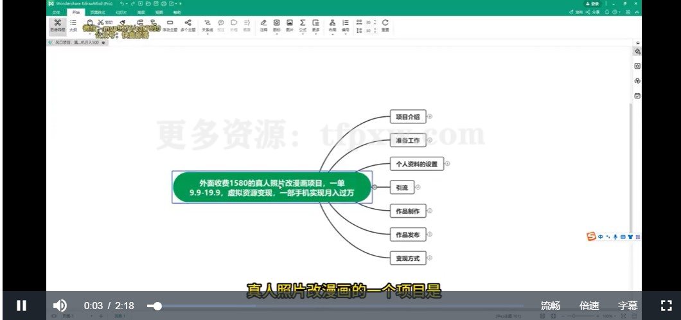Pause the video playback
Image resolution: width=681 pixels, height=320 pixels.
click(x=21, y=306)
